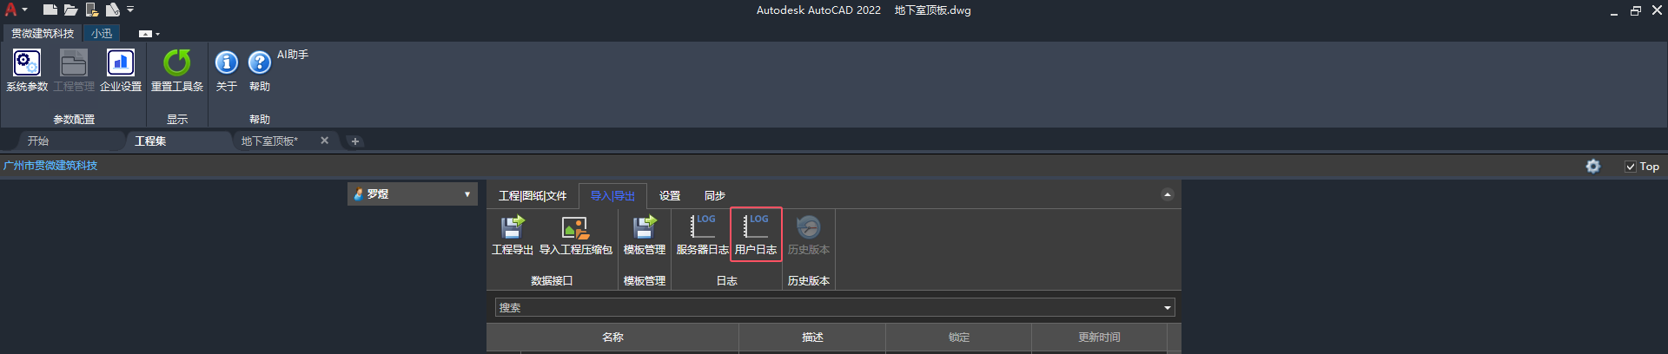Click the panel gear settings icon
This screenshot has height=354, width=1668.
point(1593,166)
